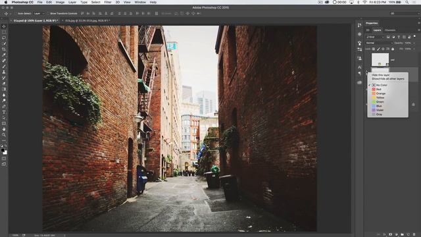The height and width of the screenshot is (237, 421).
Task: Open the Layers panel flyout menu
Action: coord(418,30)
